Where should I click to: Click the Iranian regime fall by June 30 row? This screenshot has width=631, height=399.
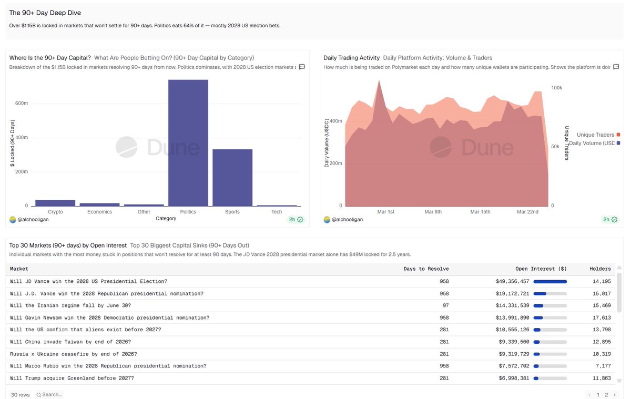311,305
